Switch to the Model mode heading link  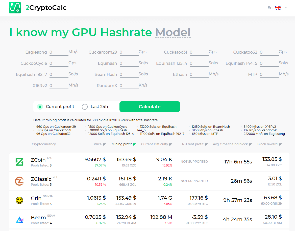[173, 32]
